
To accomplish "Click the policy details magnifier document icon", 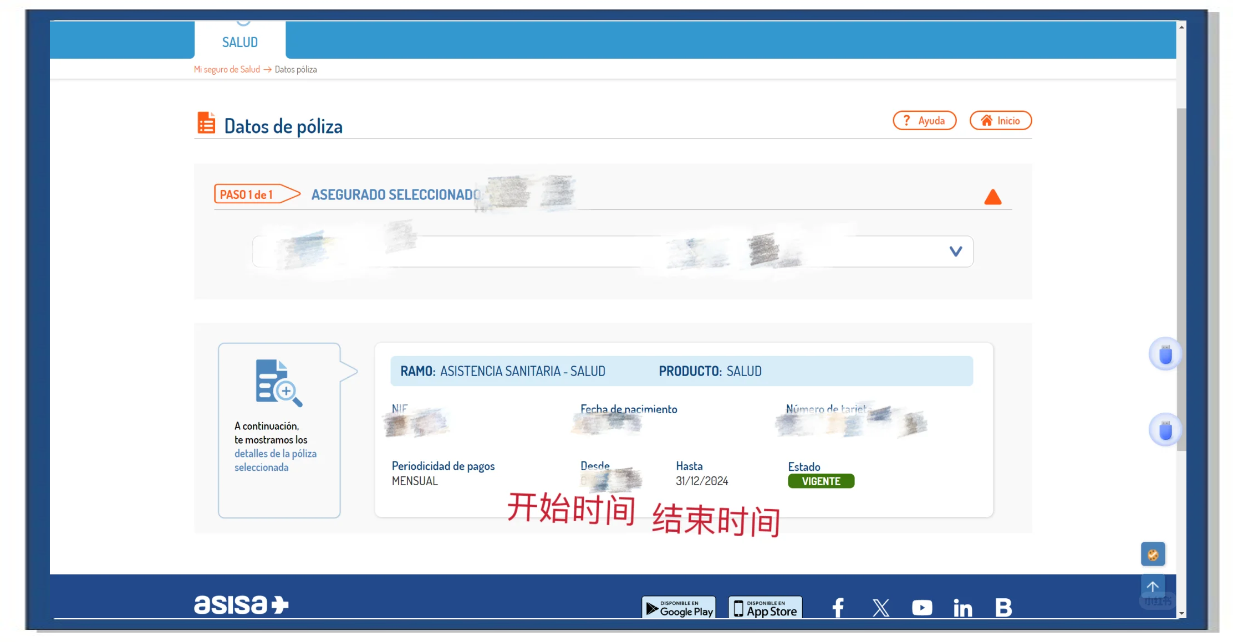I will click(x=279, y=383).
